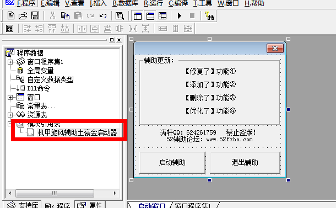Click 【删除了】功能③ label
Image resolution: width=336 pixels, height=208 pixels.
tap(210, 98)
